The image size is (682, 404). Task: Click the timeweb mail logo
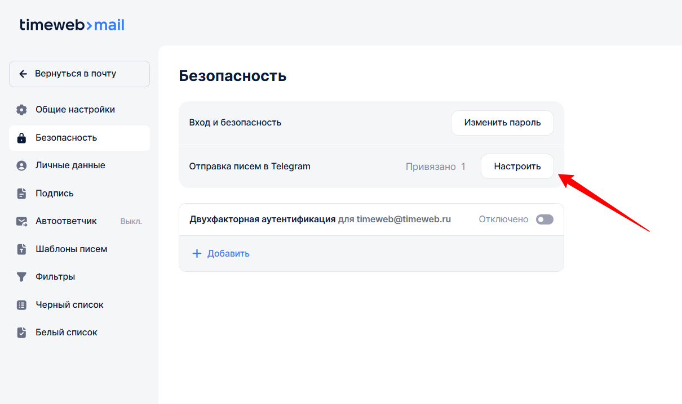(72, 25)
